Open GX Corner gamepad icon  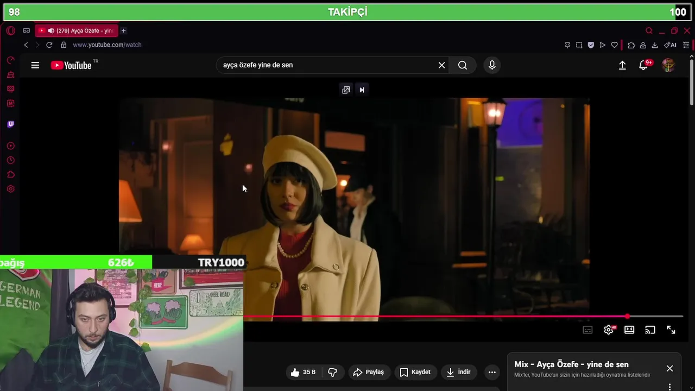tap(26, 31)
